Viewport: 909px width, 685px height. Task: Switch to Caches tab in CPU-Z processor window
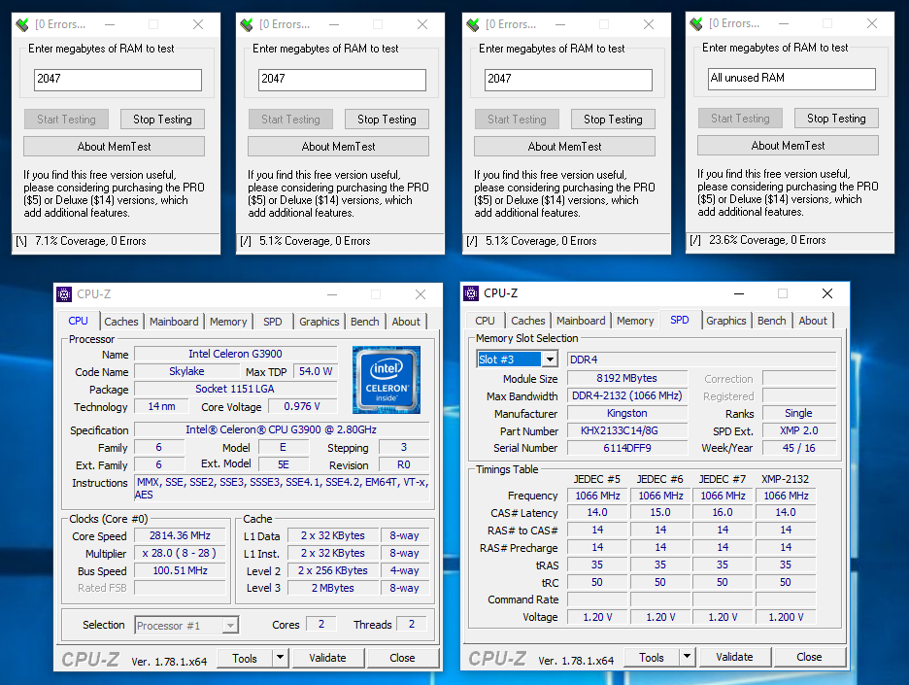click(x=121, y=322)
